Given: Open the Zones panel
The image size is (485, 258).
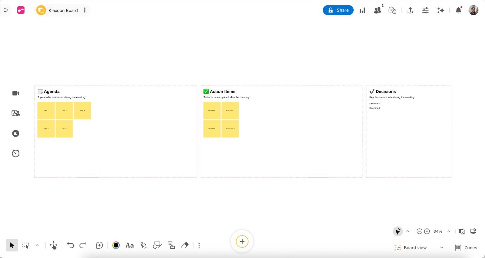Looking at the screenshot, I should click(x=466, y=247).
